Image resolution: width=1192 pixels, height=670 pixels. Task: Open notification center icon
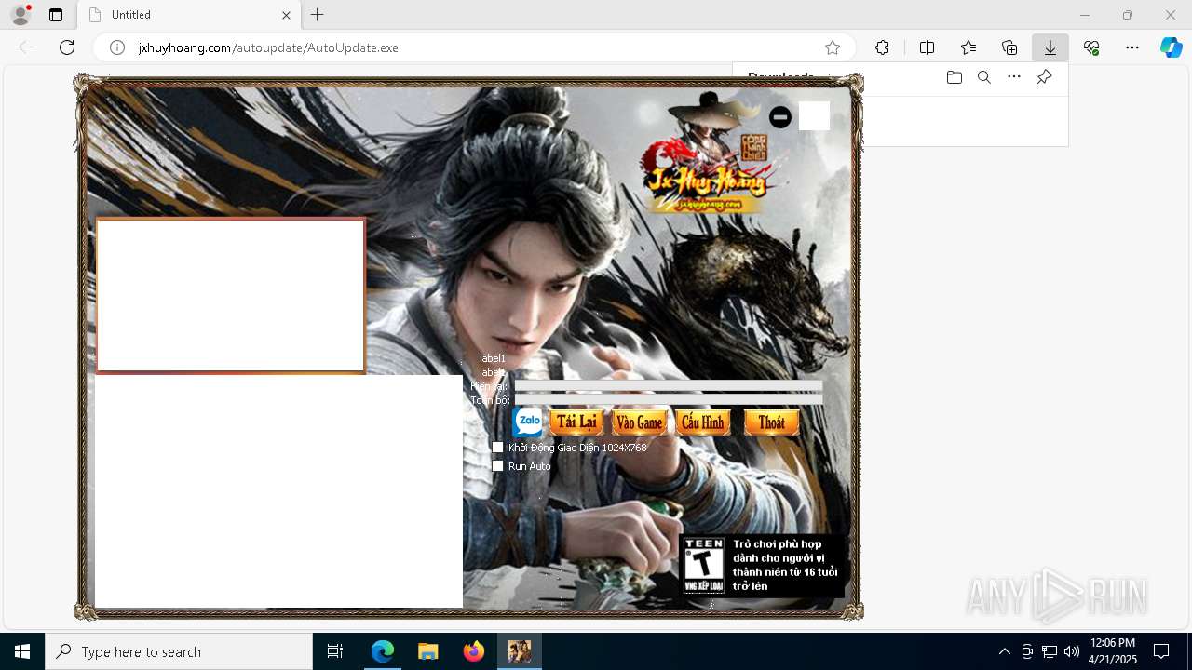1161,651
